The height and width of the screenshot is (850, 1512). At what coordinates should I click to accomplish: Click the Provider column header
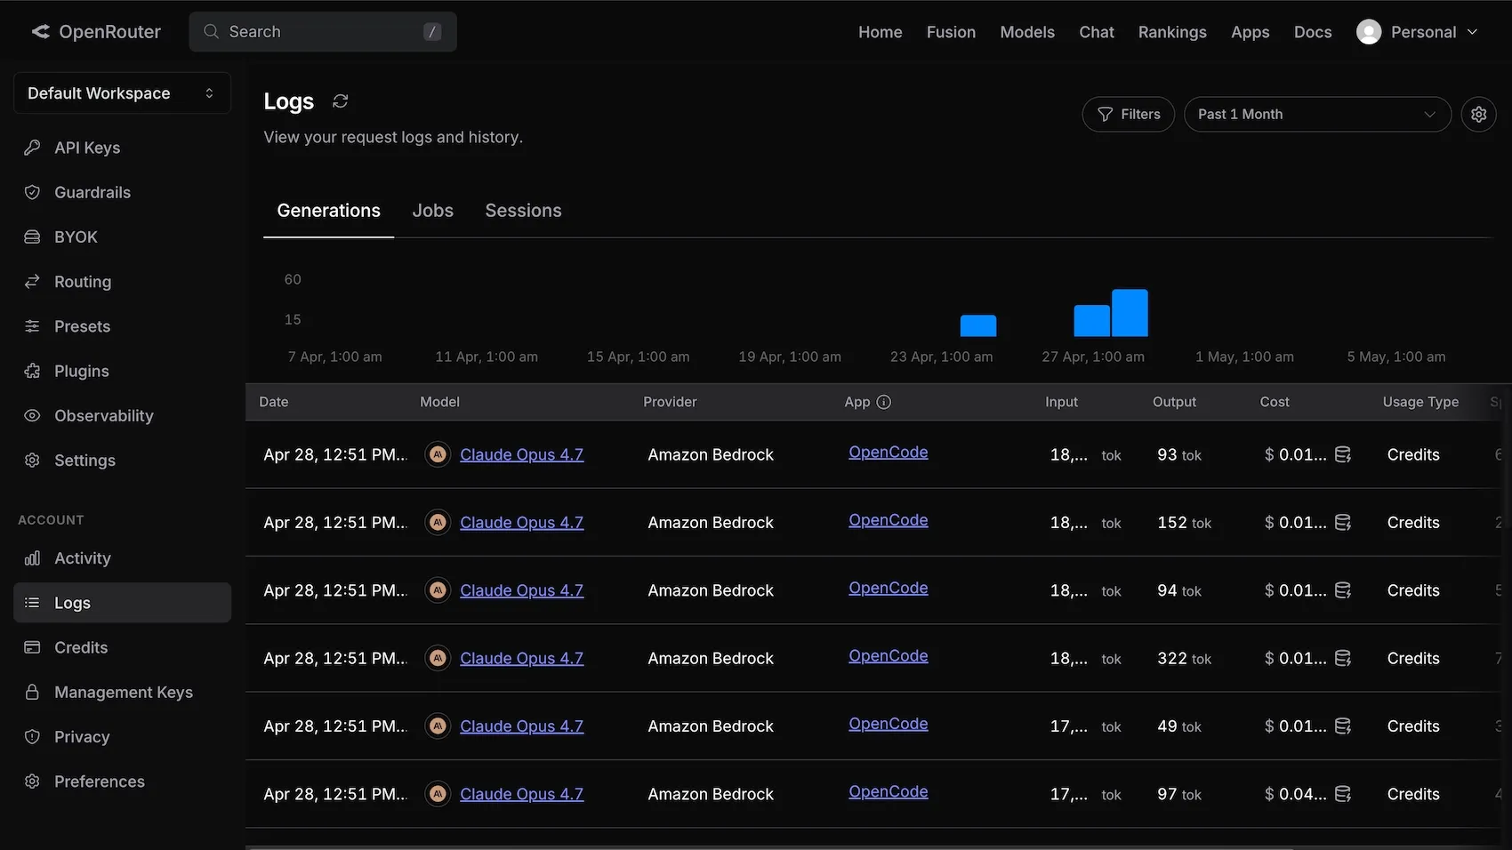pyautogui.click(x=670, y=402)
